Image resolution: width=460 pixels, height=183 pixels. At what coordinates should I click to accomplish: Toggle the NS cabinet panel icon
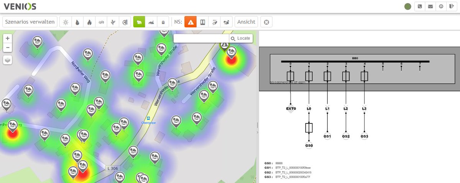203,22
